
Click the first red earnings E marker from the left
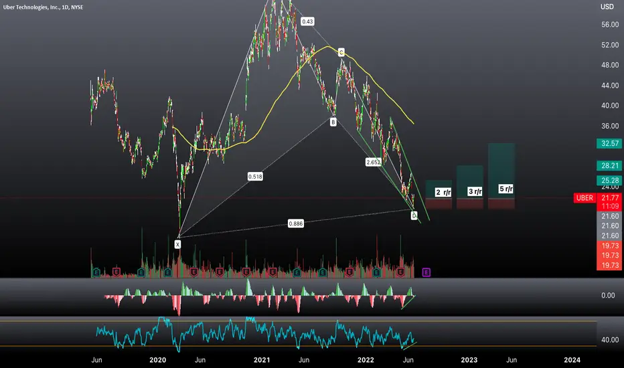click(116, 272)
